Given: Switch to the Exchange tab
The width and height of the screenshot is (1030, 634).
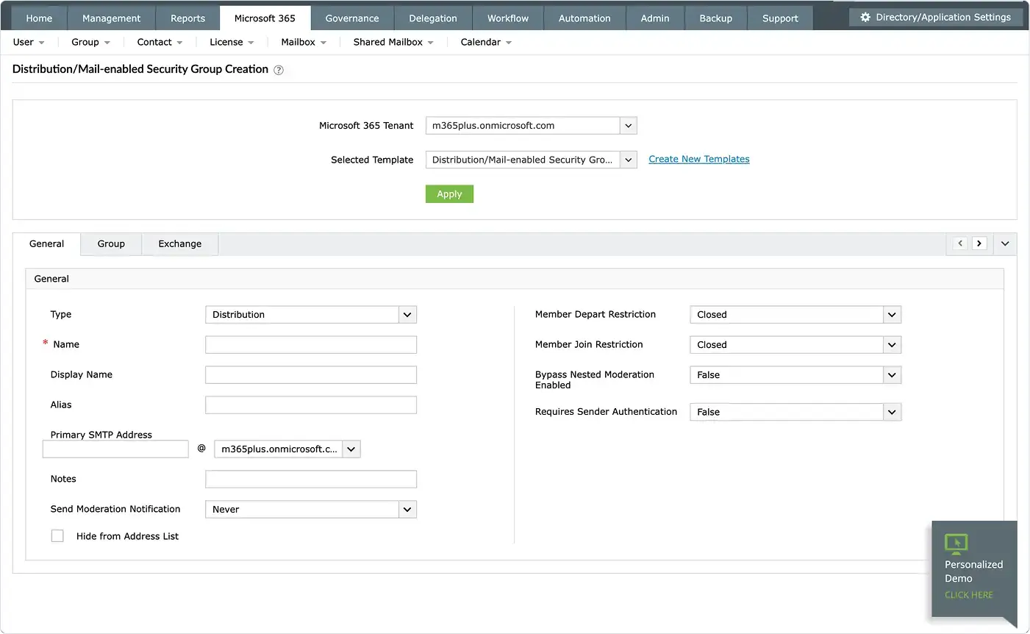Looking at the screenshot, I should 179,243.
